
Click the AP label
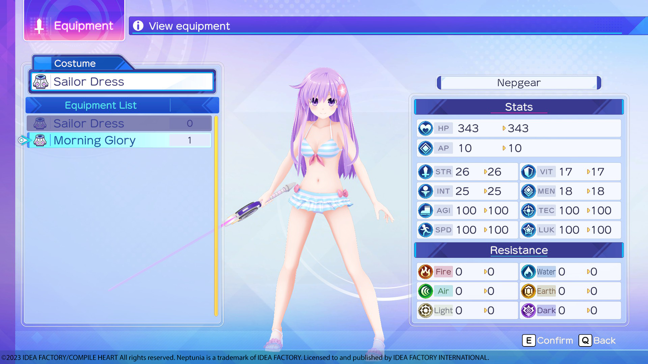click(443, 148)
